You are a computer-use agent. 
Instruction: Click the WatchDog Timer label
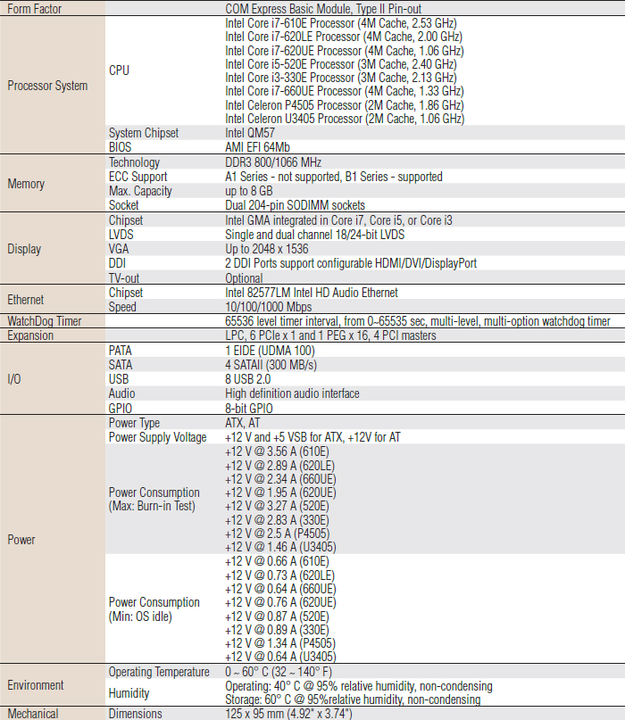pyautogui.click(x=45, y=322)
